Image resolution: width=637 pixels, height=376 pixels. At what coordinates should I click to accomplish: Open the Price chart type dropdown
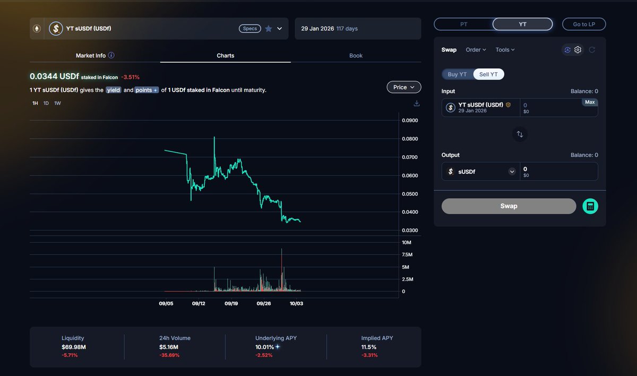(404, 87)
